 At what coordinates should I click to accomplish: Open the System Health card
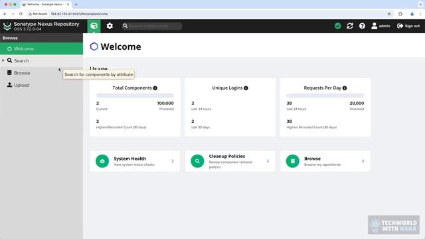tap(135, 161)
